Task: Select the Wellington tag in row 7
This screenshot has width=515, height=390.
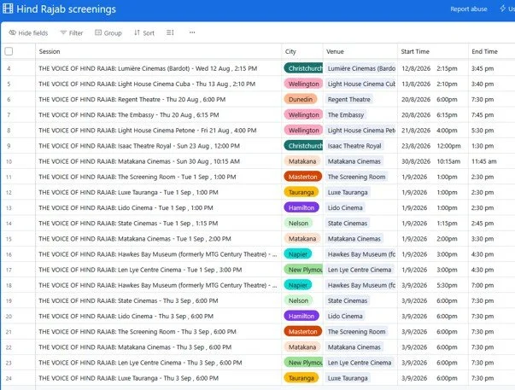Action: pyautogui.click(x=303, y=115)
